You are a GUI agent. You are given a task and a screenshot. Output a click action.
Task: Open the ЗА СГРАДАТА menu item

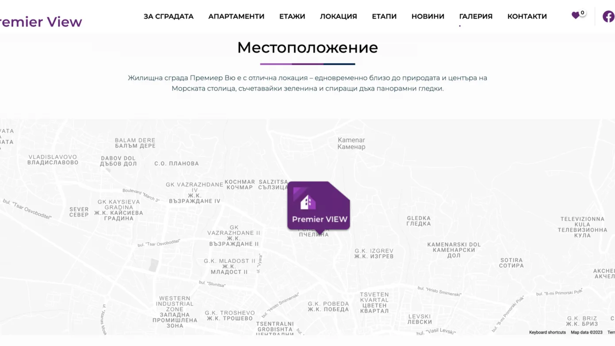click(x=168, y=16)
